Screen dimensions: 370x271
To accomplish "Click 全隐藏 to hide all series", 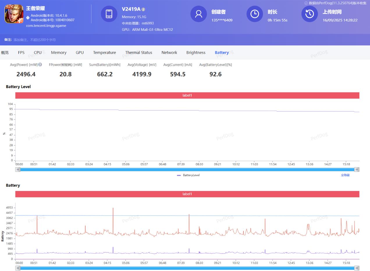I will 345,175.
